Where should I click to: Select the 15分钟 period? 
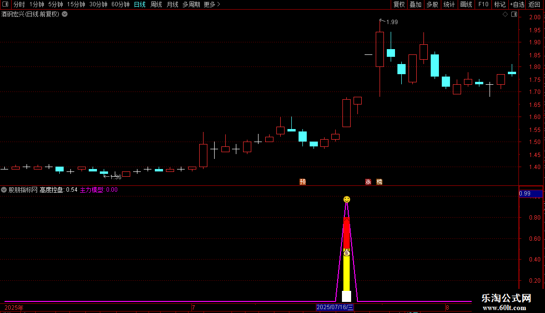[x=76, y=4]
